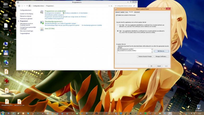Click the Windows Start button
Screen dimensions: 204x115
[3, 113]
